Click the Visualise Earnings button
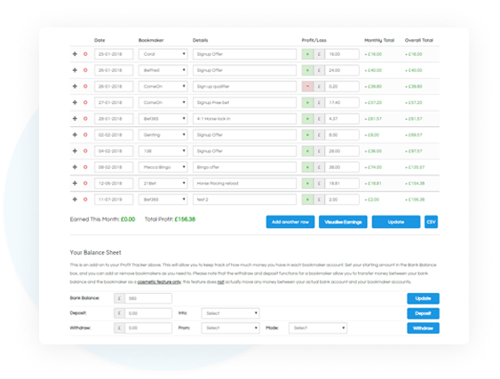The image size is (500, 379). (343, 222)
